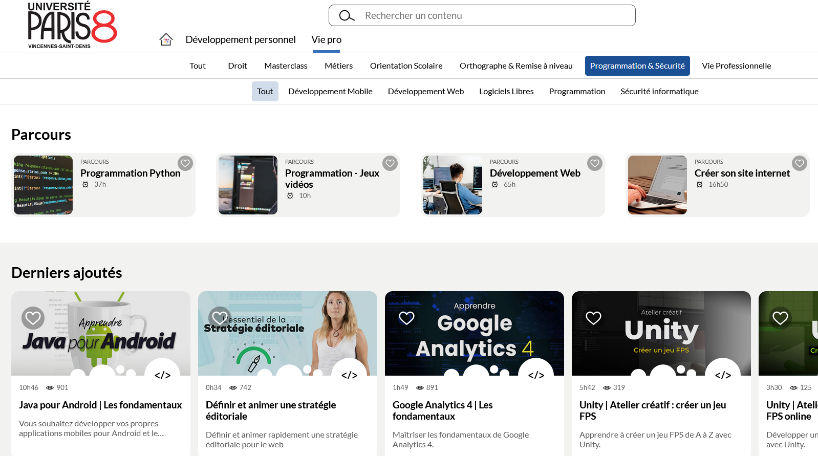This screenshot has width=818, height=456.
Task: Open the Programmation Python parcours title
Action: pos(130,173)
